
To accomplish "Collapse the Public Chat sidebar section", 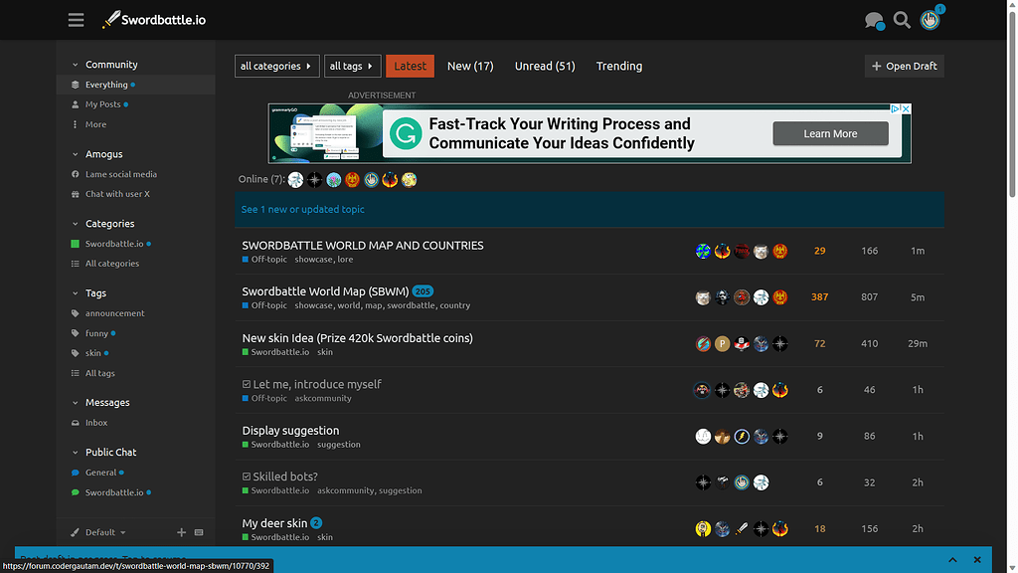I will click(75, 453).
